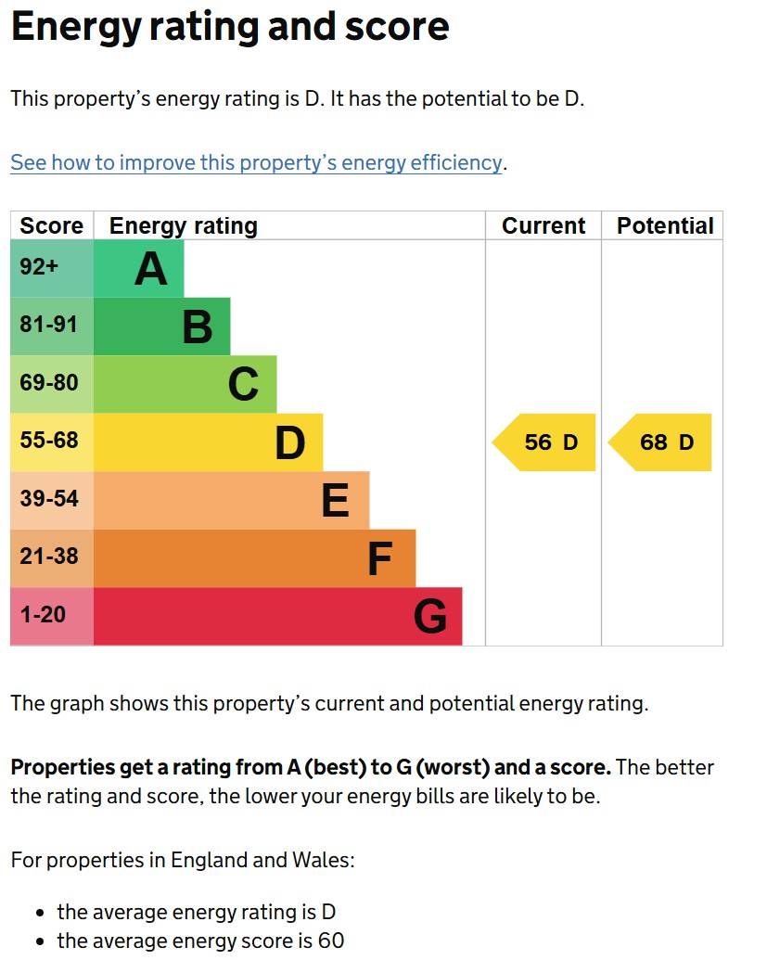Select the B rating bar
This screenshot has height=960, width=767.
(161, 326)
